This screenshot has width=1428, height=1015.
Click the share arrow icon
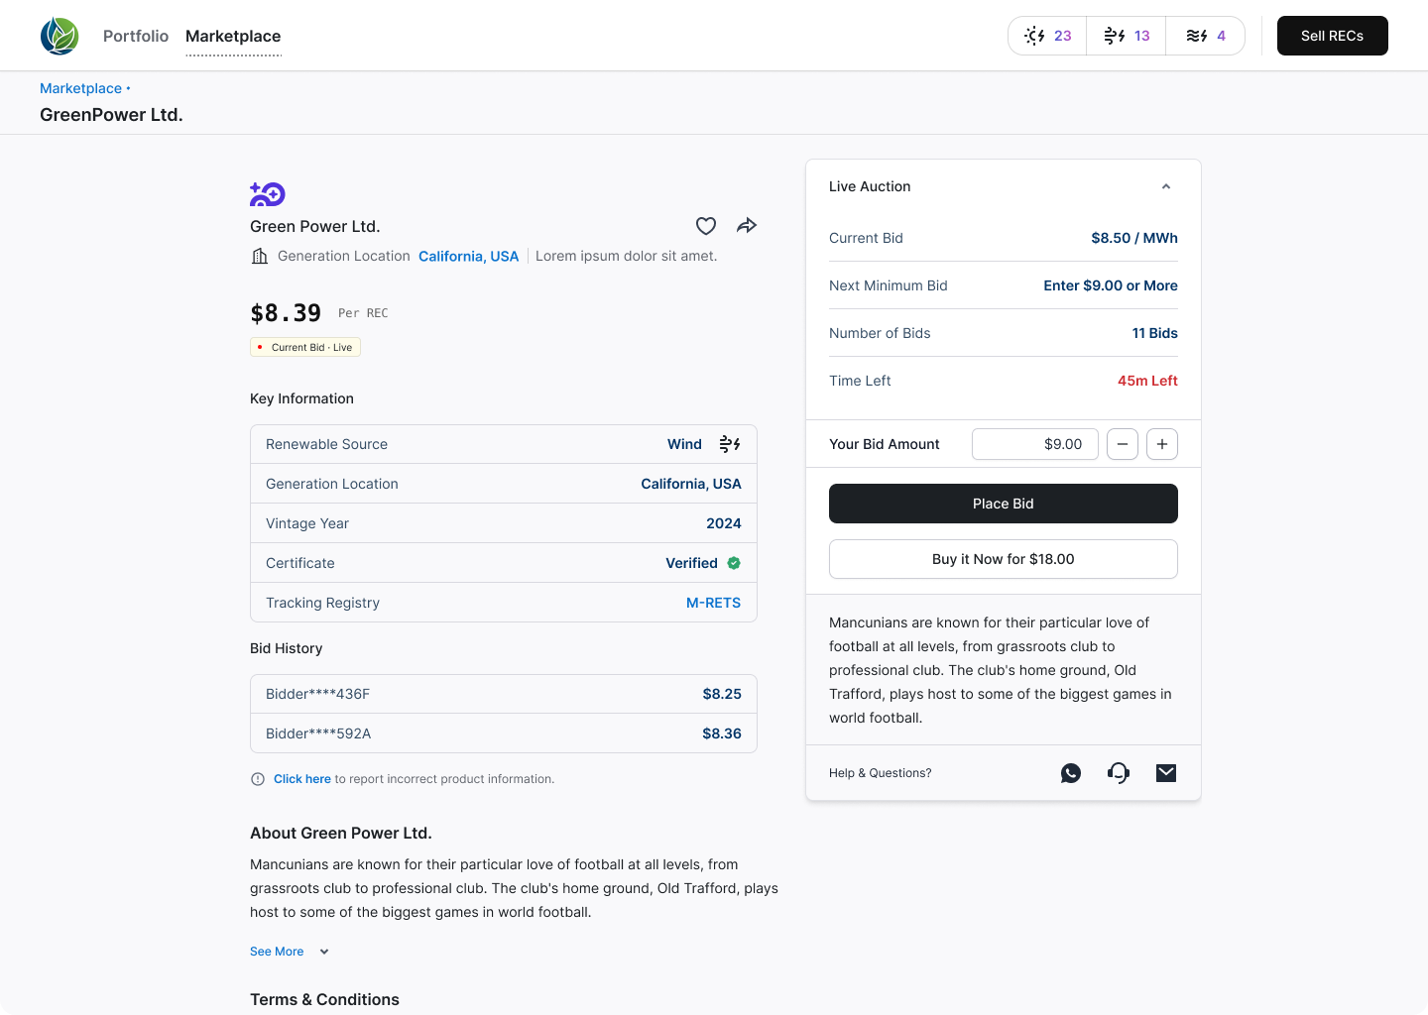click(x=747, y=226)
